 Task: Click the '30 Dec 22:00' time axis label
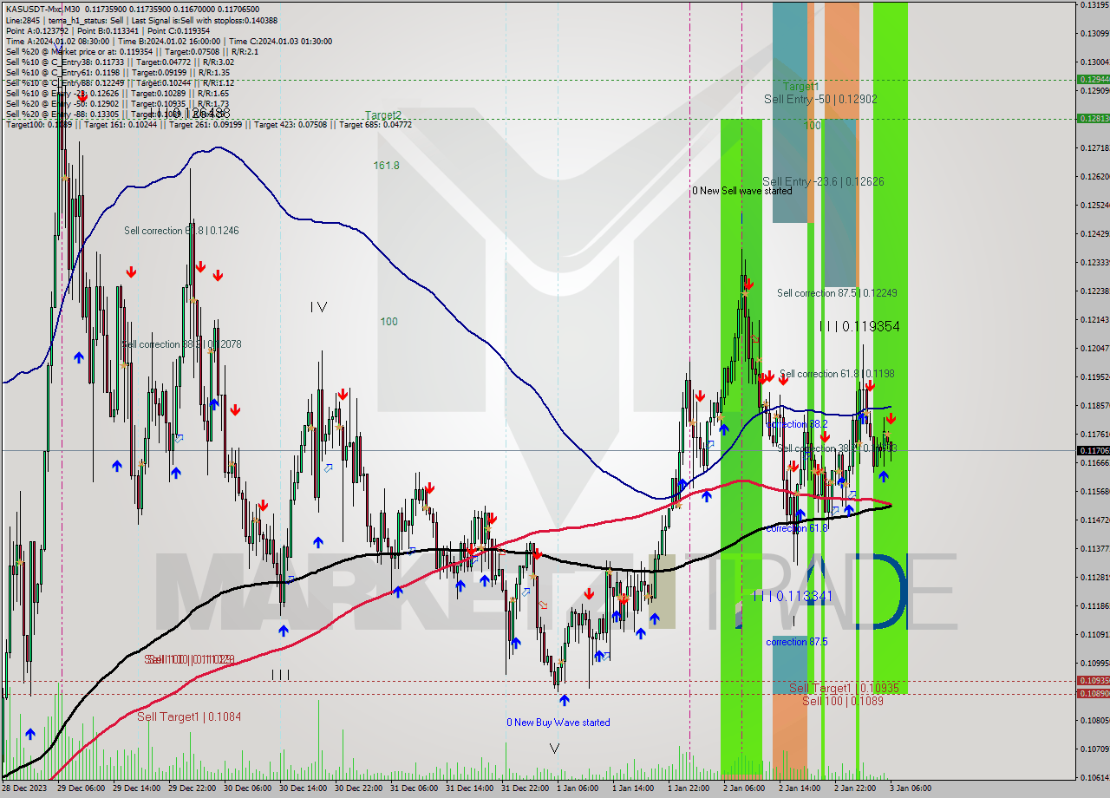(x=359, y=788)
